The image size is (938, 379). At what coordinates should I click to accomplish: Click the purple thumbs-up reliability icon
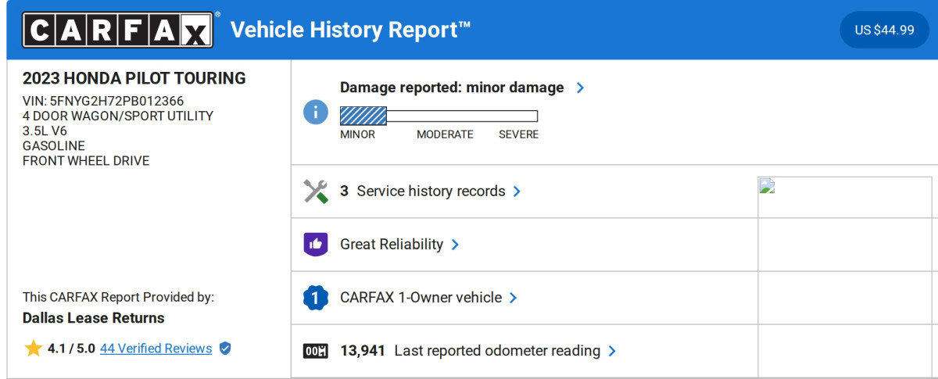click(315, 245)
